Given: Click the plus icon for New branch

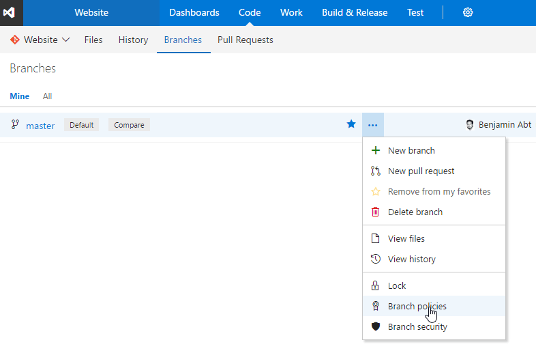Looking at the screenshot, I should pyautogui.click(x=375, y=150).
